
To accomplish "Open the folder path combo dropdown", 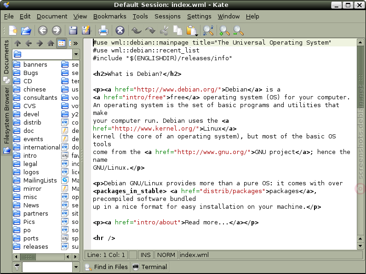I will pyautogui.click(x=76, y=54).
